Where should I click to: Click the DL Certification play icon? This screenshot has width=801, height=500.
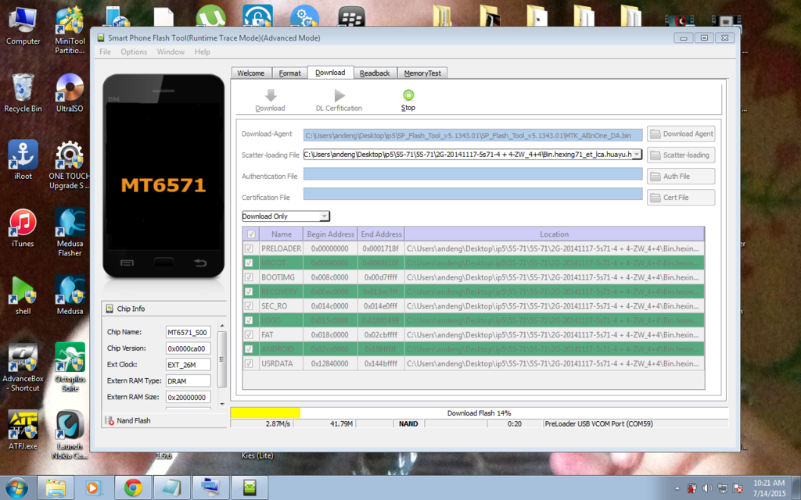tap(339, 95)
